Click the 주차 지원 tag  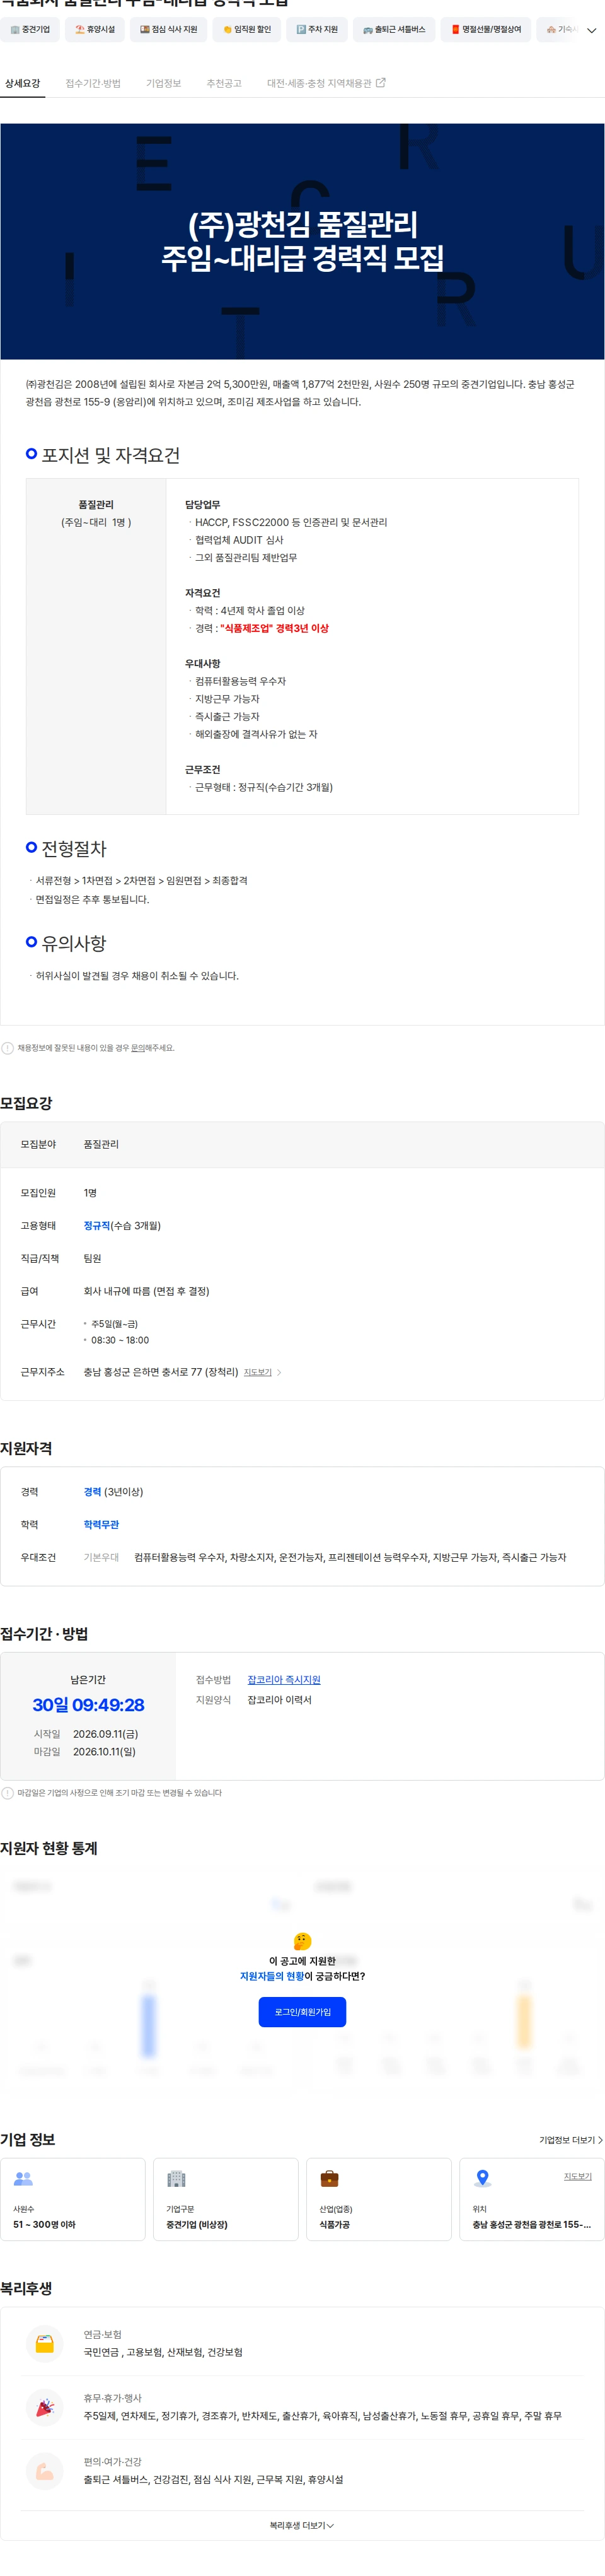[x=318, y=30]
